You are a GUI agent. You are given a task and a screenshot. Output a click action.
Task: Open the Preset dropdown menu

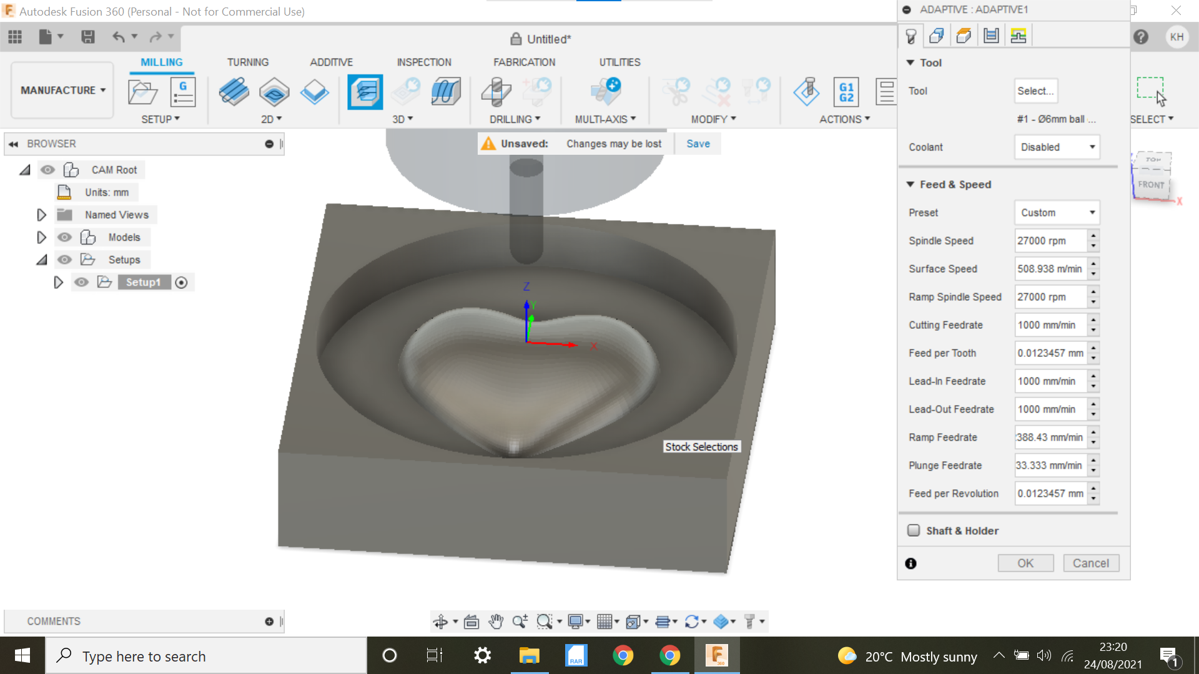(1057, 212)
